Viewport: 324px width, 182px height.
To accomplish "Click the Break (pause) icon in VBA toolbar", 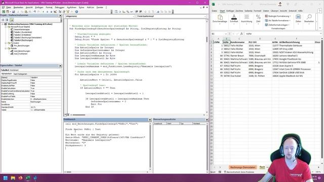I will [47, 12].
